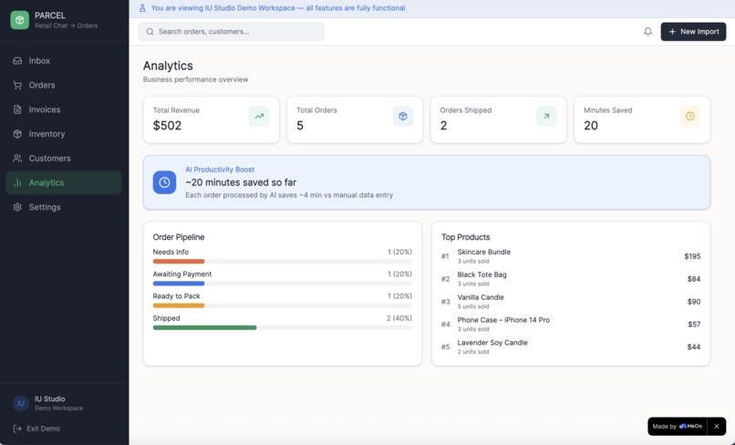
Task: Click the IU Studio workspace name
Action: (x=49, y=398)
